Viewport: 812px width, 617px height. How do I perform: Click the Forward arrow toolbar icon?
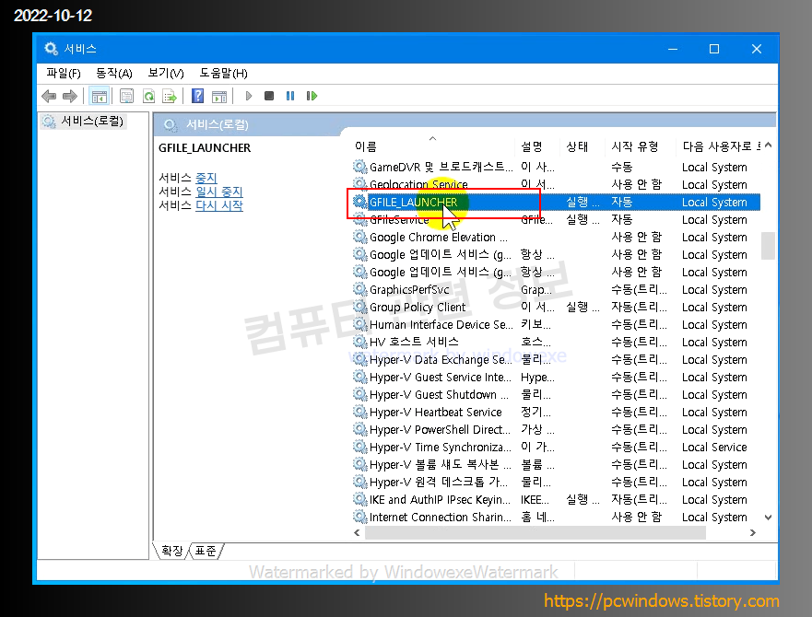pyautogui.click(x=70, y=96)
